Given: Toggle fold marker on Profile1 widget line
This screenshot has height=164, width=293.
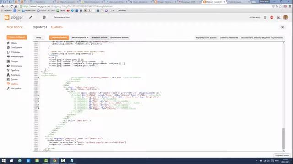Looking at the screenshot, I should click(x=39, y=95).
